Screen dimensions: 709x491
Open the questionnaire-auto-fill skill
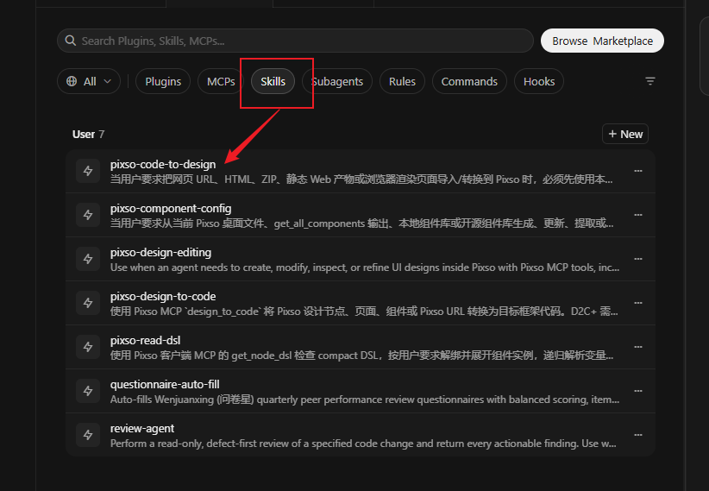361,391
